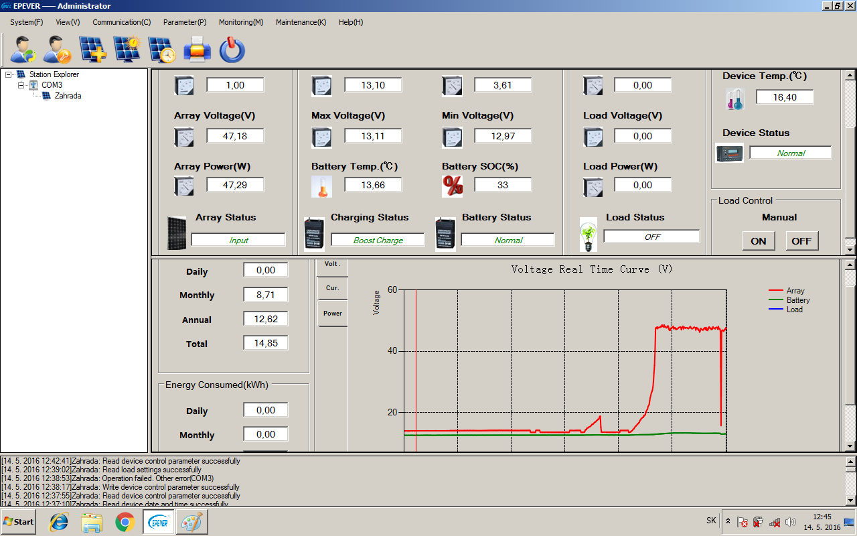857x536 pixels.
Task: Collapse the COM3 tree node
Action: click(x=21, y=85)
